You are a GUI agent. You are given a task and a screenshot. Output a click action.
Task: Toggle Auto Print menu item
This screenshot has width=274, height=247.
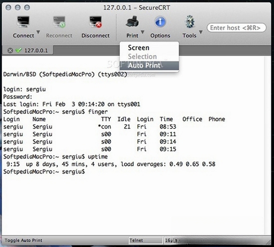[x=149, y=65]
